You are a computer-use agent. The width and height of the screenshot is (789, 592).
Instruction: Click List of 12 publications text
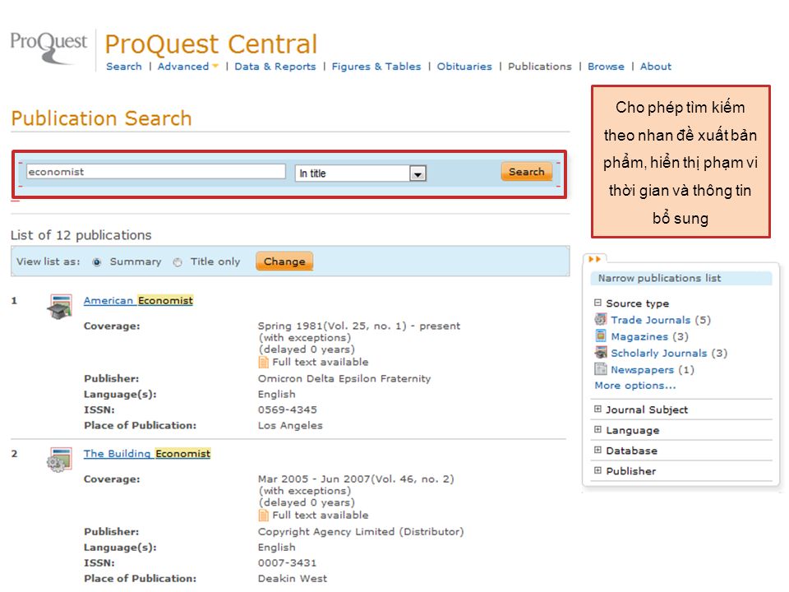pos(81,235)
